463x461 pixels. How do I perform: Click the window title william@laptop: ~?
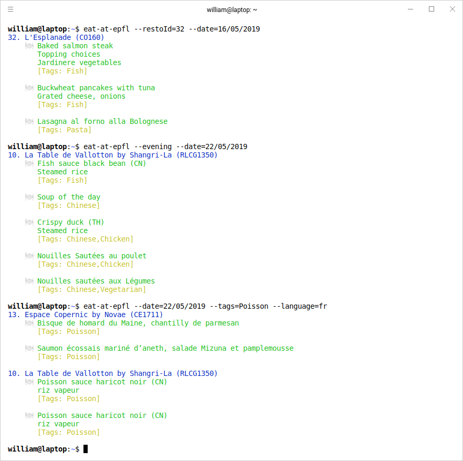[232, 10]
